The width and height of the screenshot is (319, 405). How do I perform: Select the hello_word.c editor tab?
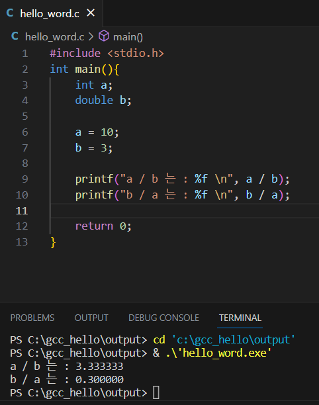51,13
